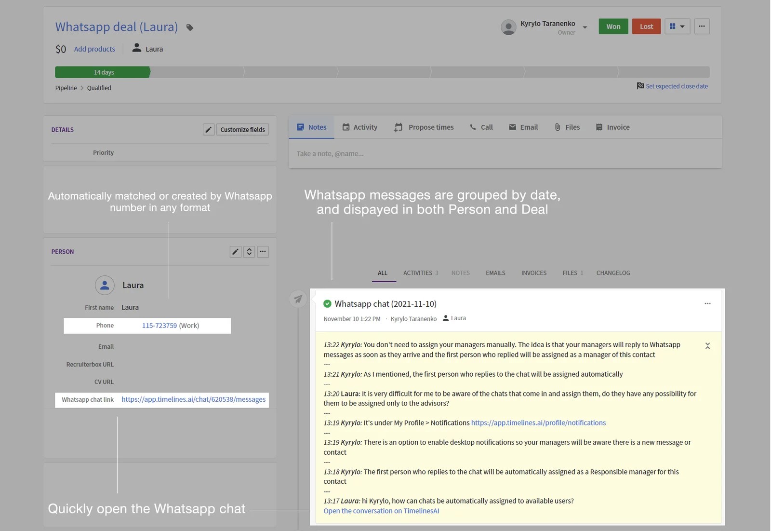Click the Laura contact person icon in header
This screenshot has height=531, width=771.
137,48
